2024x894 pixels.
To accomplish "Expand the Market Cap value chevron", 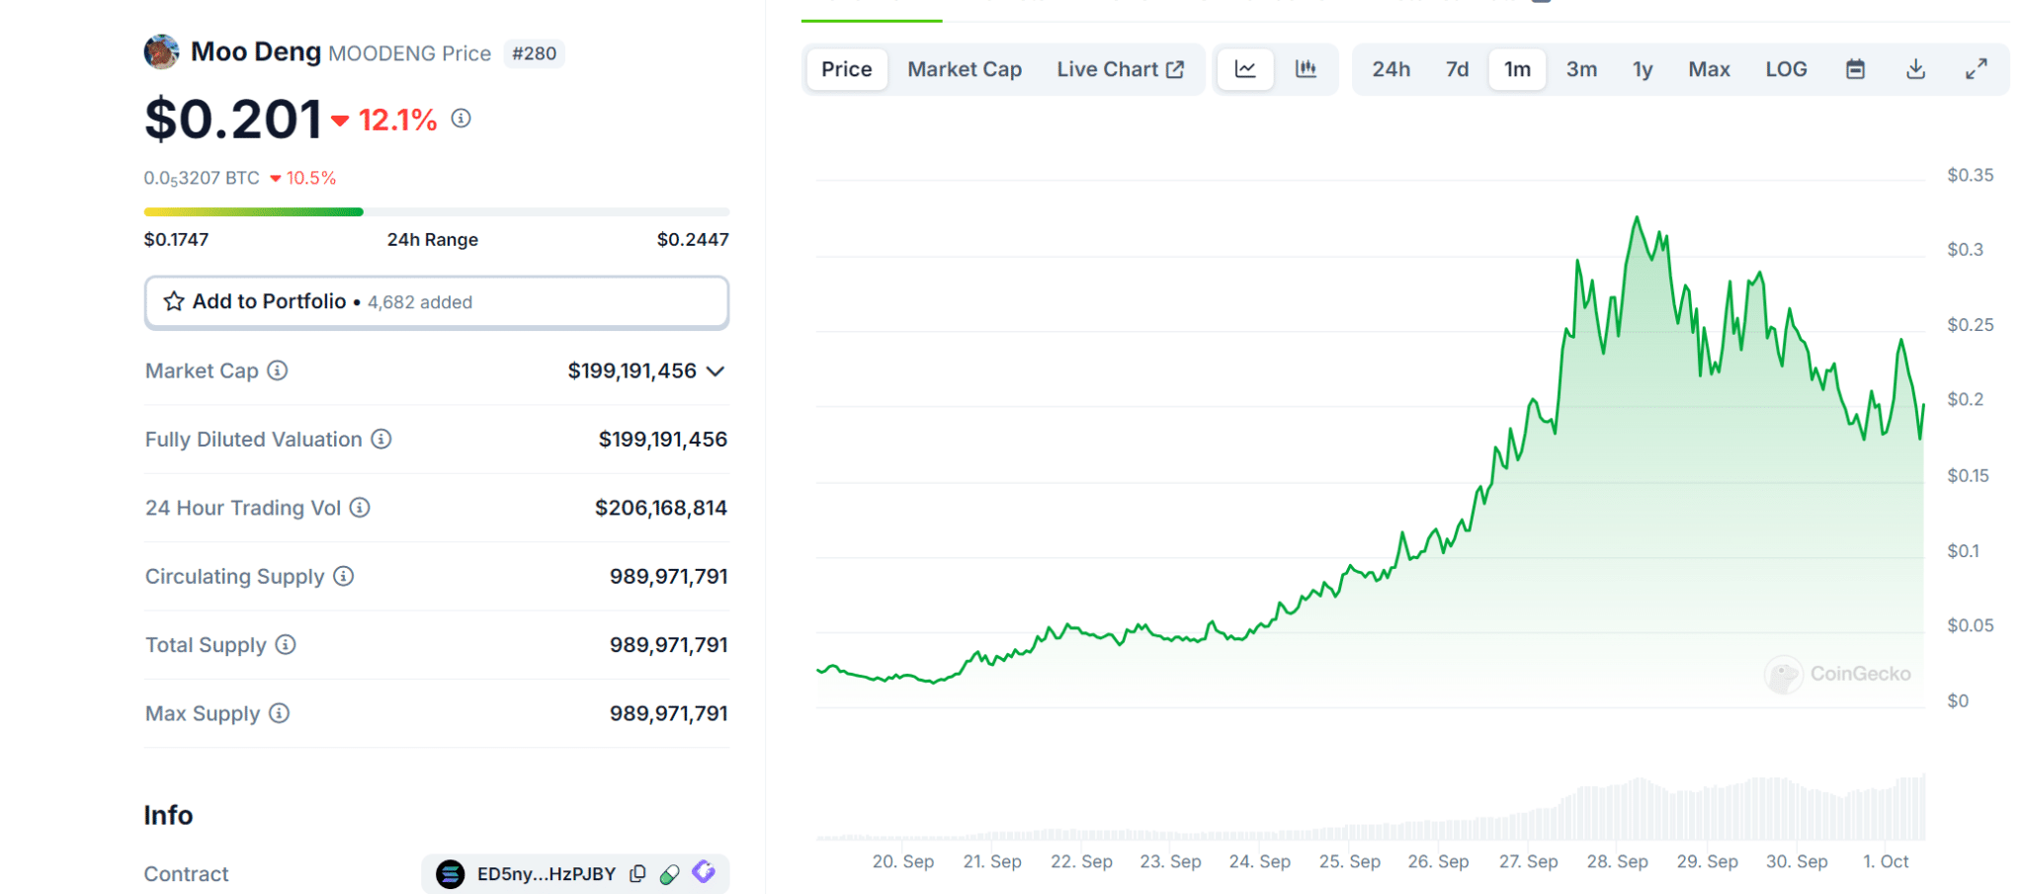I will coord(717,371).
